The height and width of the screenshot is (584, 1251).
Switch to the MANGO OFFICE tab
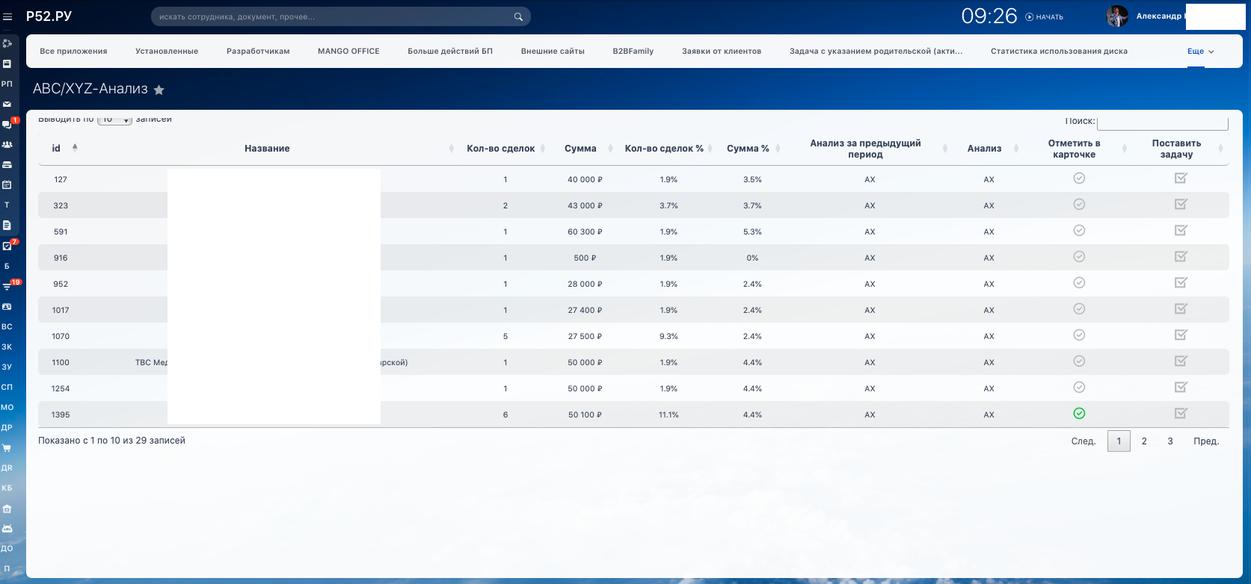pyautogui.click(x=348, y=52)
